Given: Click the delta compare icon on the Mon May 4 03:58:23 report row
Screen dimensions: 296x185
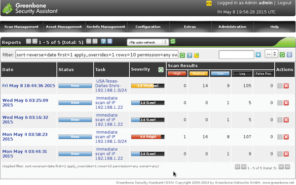Looking at the screenshot, I should point(280,137).
